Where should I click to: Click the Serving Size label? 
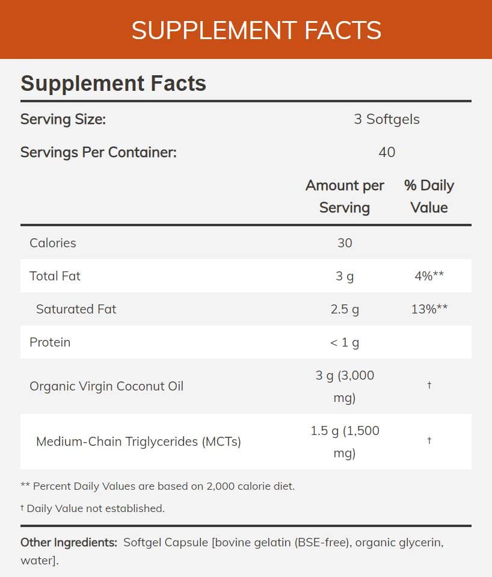tap(63, 119)
